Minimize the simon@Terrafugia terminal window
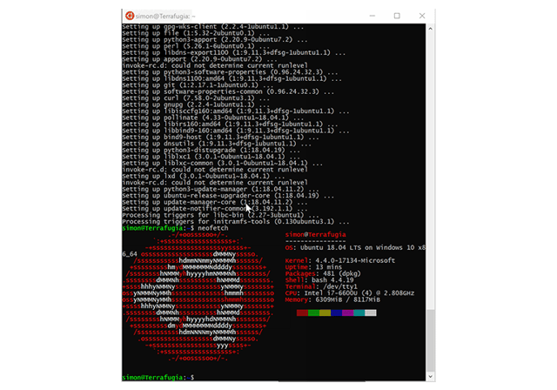Image resolution: width=557 pixels, height=390 pixels. pos(372,16)
